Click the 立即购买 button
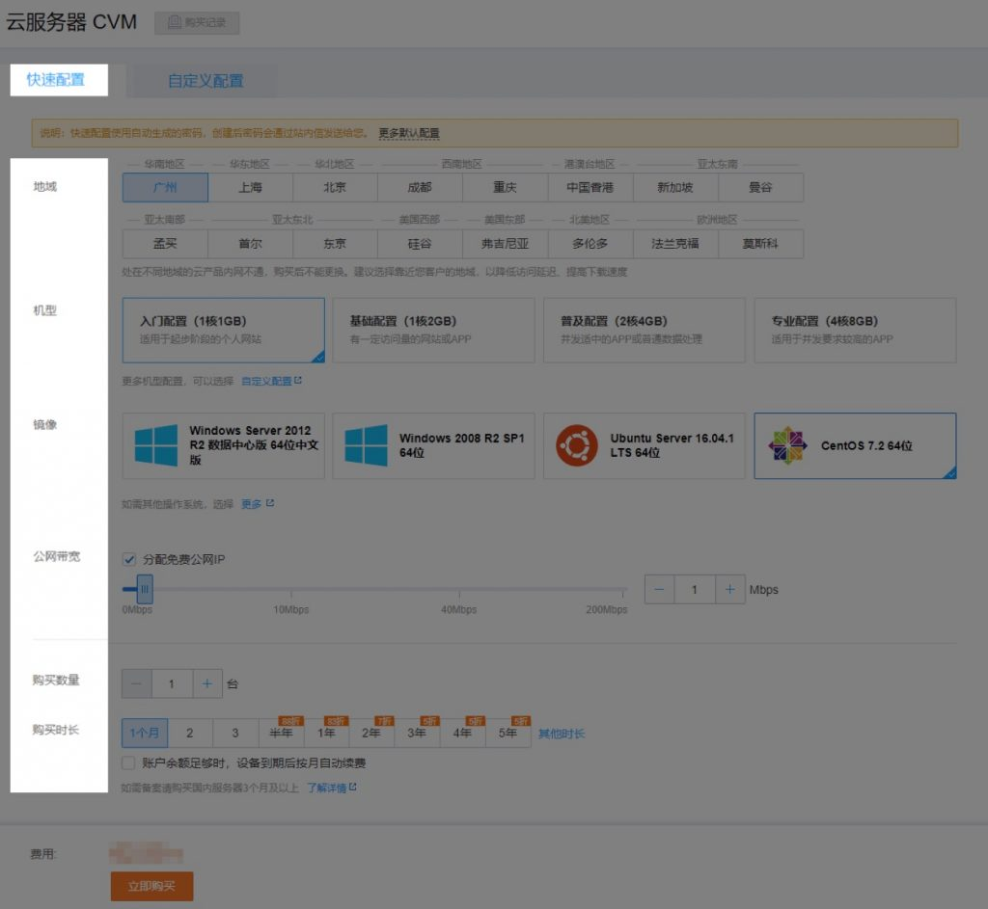Screen dimensions: 988x909 (151, 886)
